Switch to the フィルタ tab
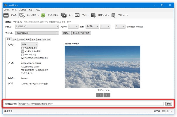The width and height of the screenshot is (177, 117). point(21,39)
